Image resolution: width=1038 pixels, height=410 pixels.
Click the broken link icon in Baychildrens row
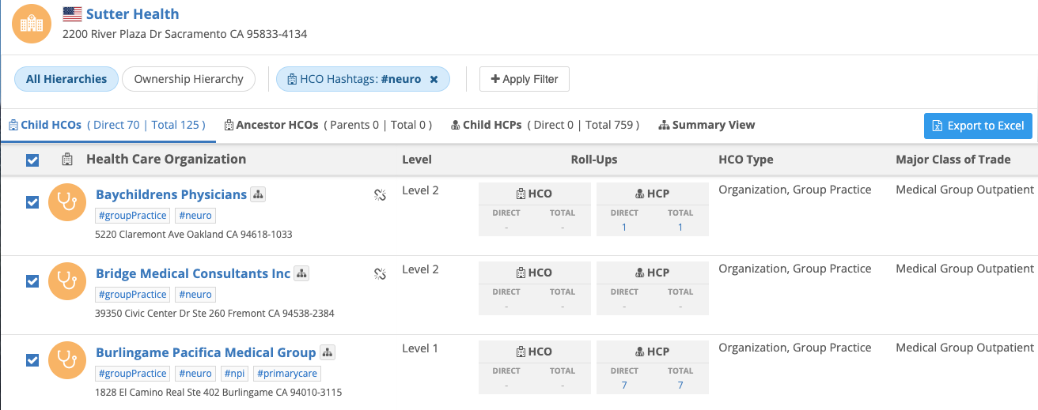(380, 195)
